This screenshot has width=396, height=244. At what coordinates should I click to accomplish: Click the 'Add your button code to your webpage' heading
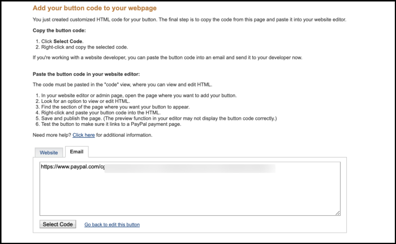94,8
